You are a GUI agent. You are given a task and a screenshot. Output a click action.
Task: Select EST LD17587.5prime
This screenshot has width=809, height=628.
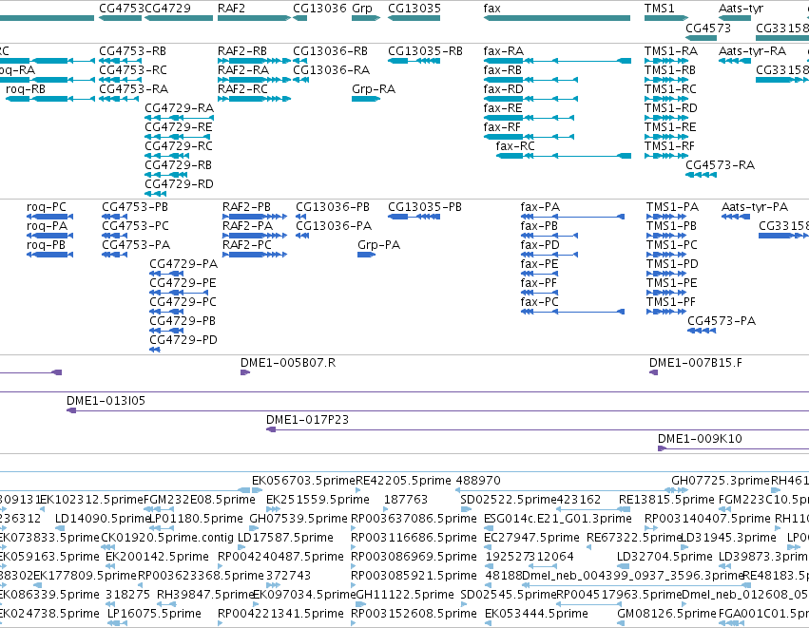point(285,537)
